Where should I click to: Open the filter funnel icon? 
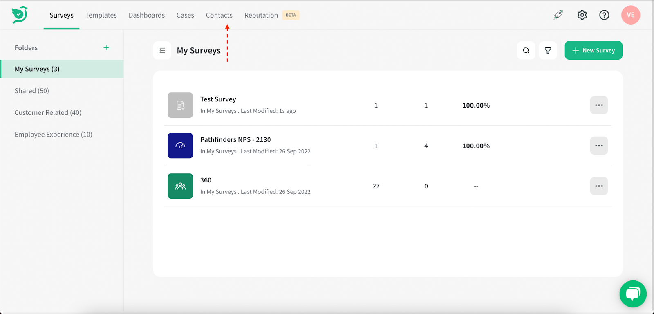point(548,50)
